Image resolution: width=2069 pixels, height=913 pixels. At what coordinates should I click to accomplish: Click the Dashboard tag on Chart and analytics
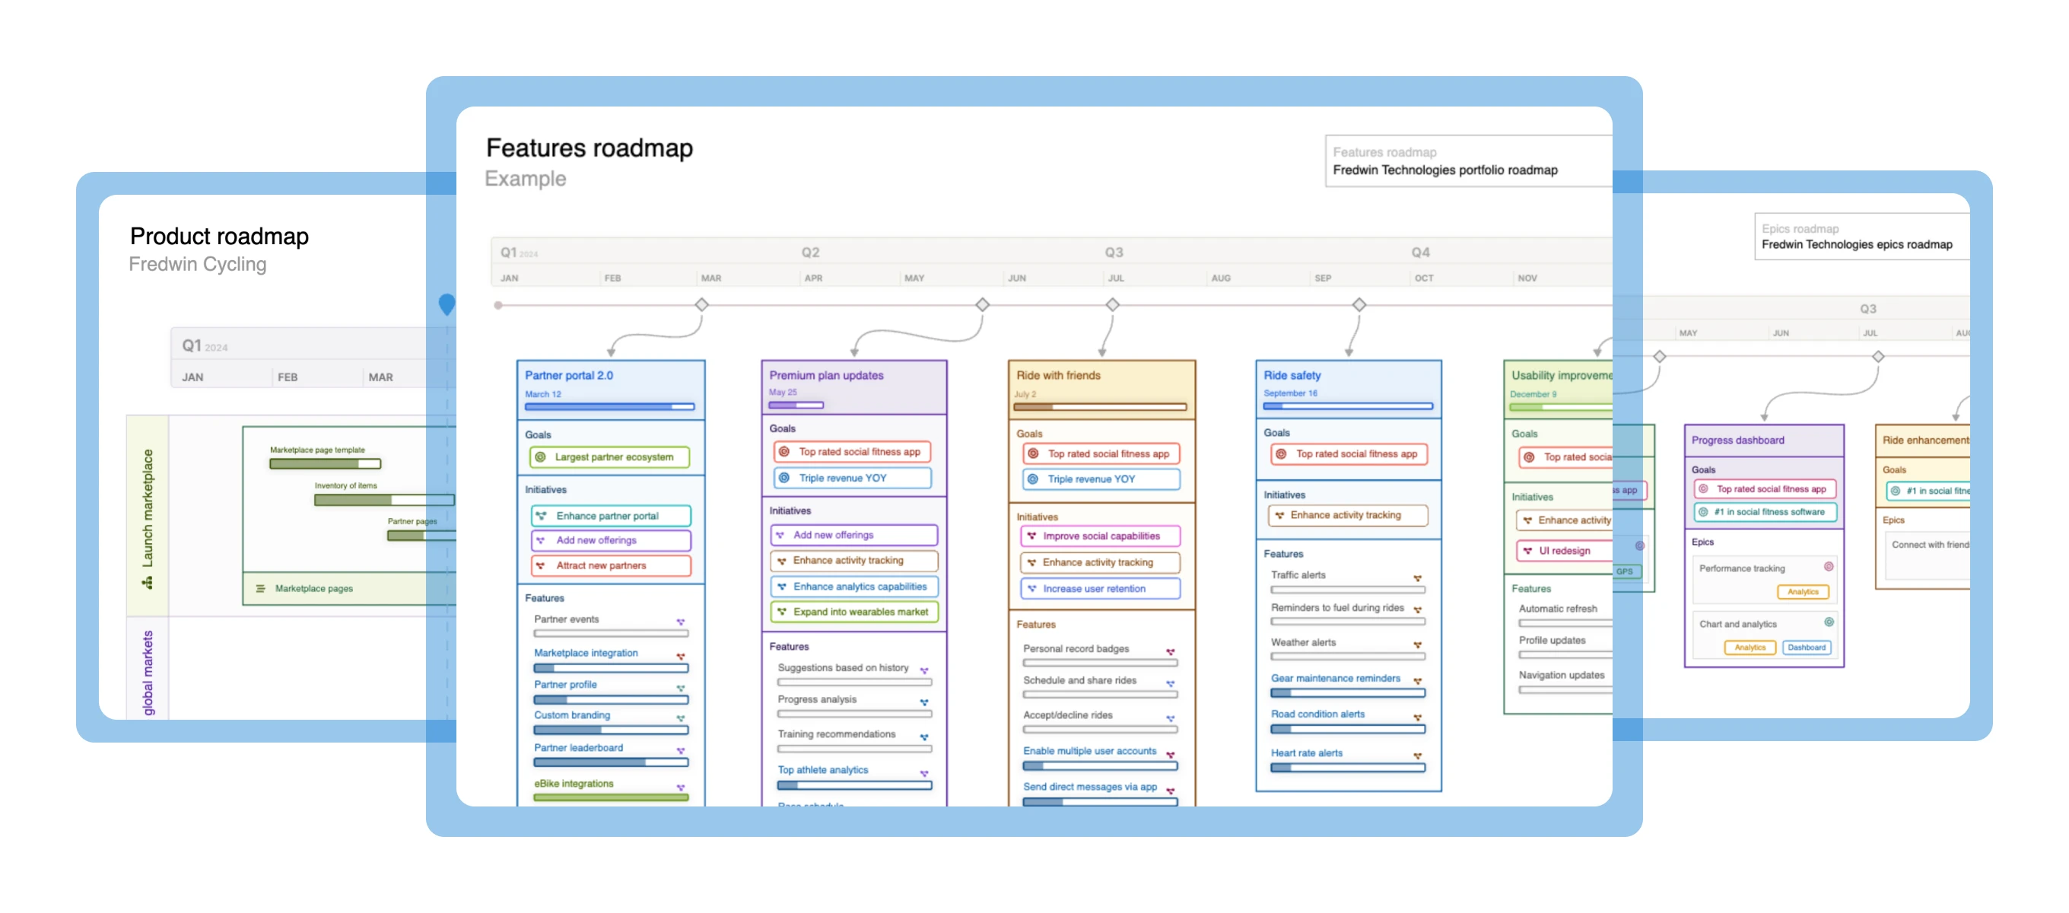tap(1807, 647)
